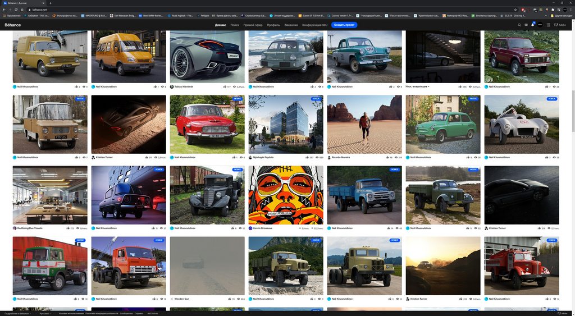This screenshot has height=316, width=575.
Task: Open the Chrome three-dot menu
Action: coord(571,10)
